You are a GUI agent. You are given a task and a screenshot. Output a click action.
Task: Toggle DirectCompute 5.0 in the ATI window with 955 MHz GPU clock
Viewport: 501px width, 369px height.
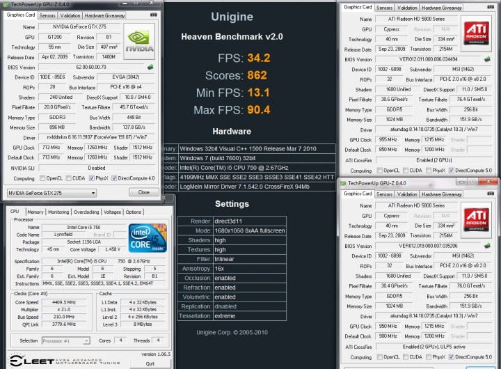(x=451, y=171)
